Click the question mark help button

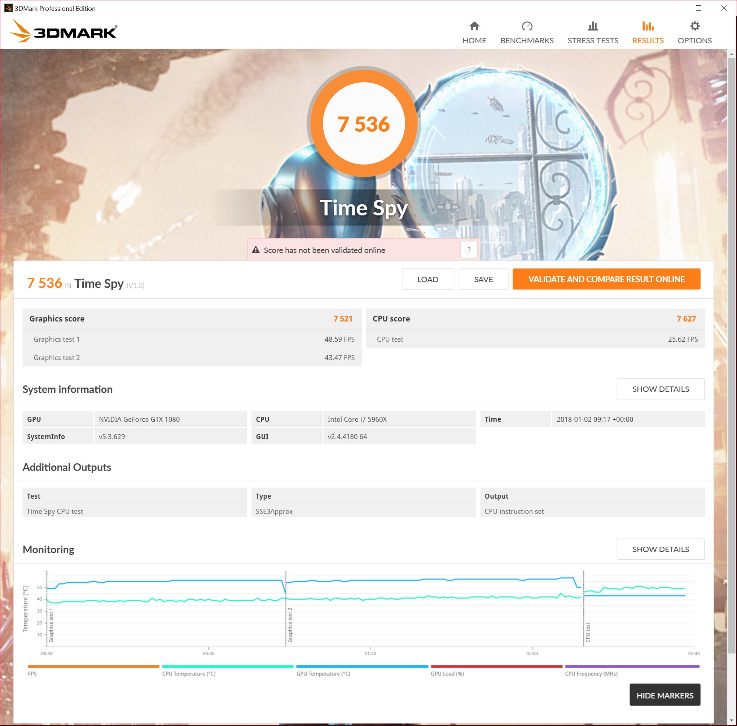469,250
